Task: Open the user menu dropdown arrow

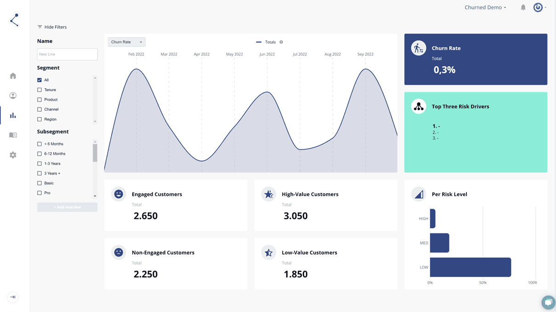Action: tap(545, 8)
